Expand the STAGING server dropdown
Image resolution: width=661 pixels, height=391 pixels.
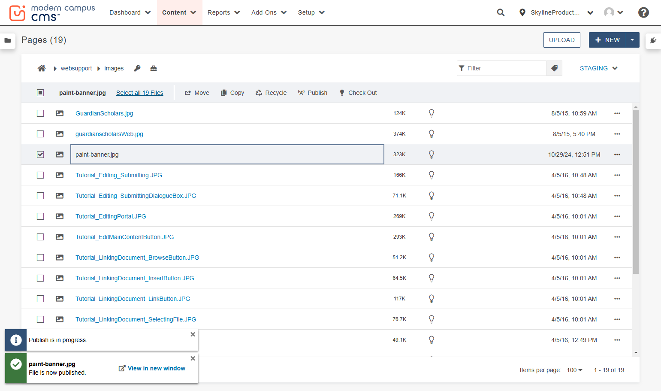pos(598,68)
